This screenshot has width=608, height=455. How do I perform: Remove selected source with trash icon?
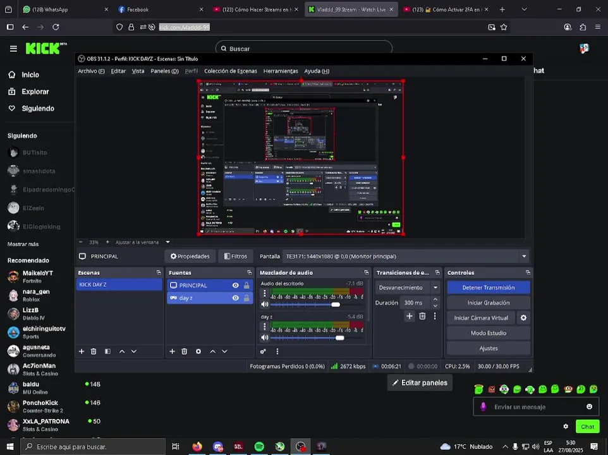184,351
